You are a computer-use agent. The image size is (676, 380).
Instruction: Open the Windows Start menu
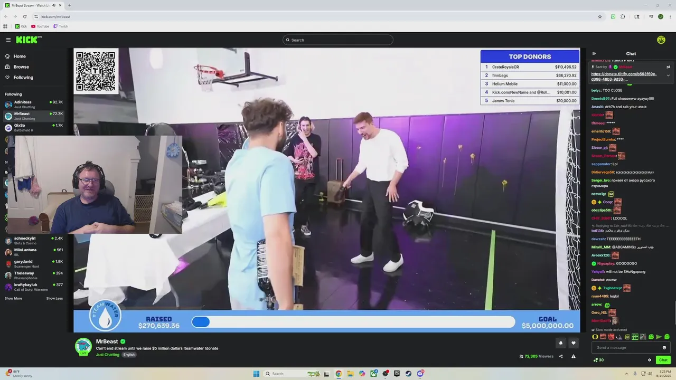coord(256,374)
